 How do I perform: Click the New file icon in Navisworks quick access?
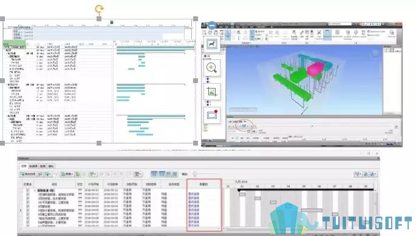pyautogui.click(x=204, y=32)
